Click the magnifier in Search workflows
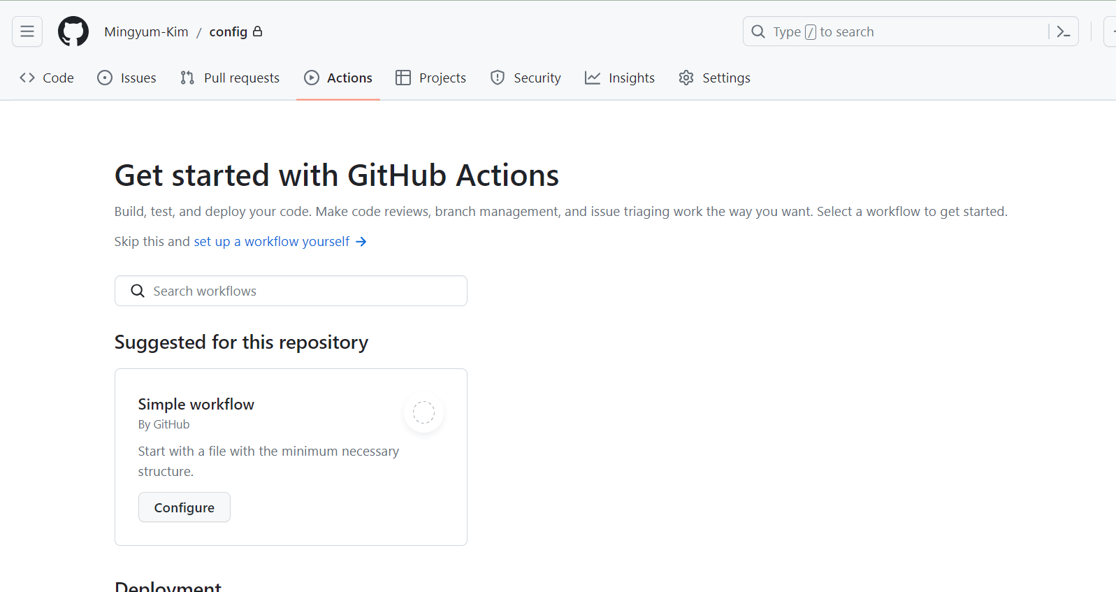This screenshot has width=1116, height=592. click(x=138, y=291)
